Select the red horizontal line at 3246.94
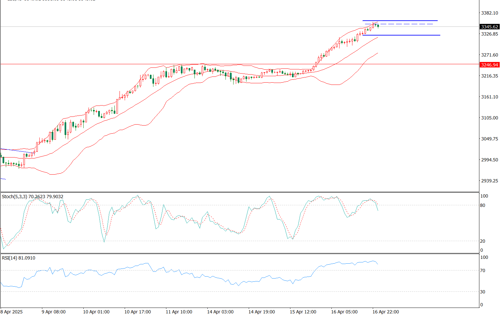This screenshot has width=501, height=315. click(x=97, y=64)
